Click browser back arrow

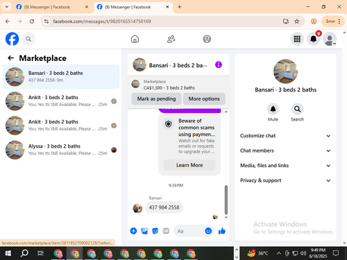click(x=8, y=21)
